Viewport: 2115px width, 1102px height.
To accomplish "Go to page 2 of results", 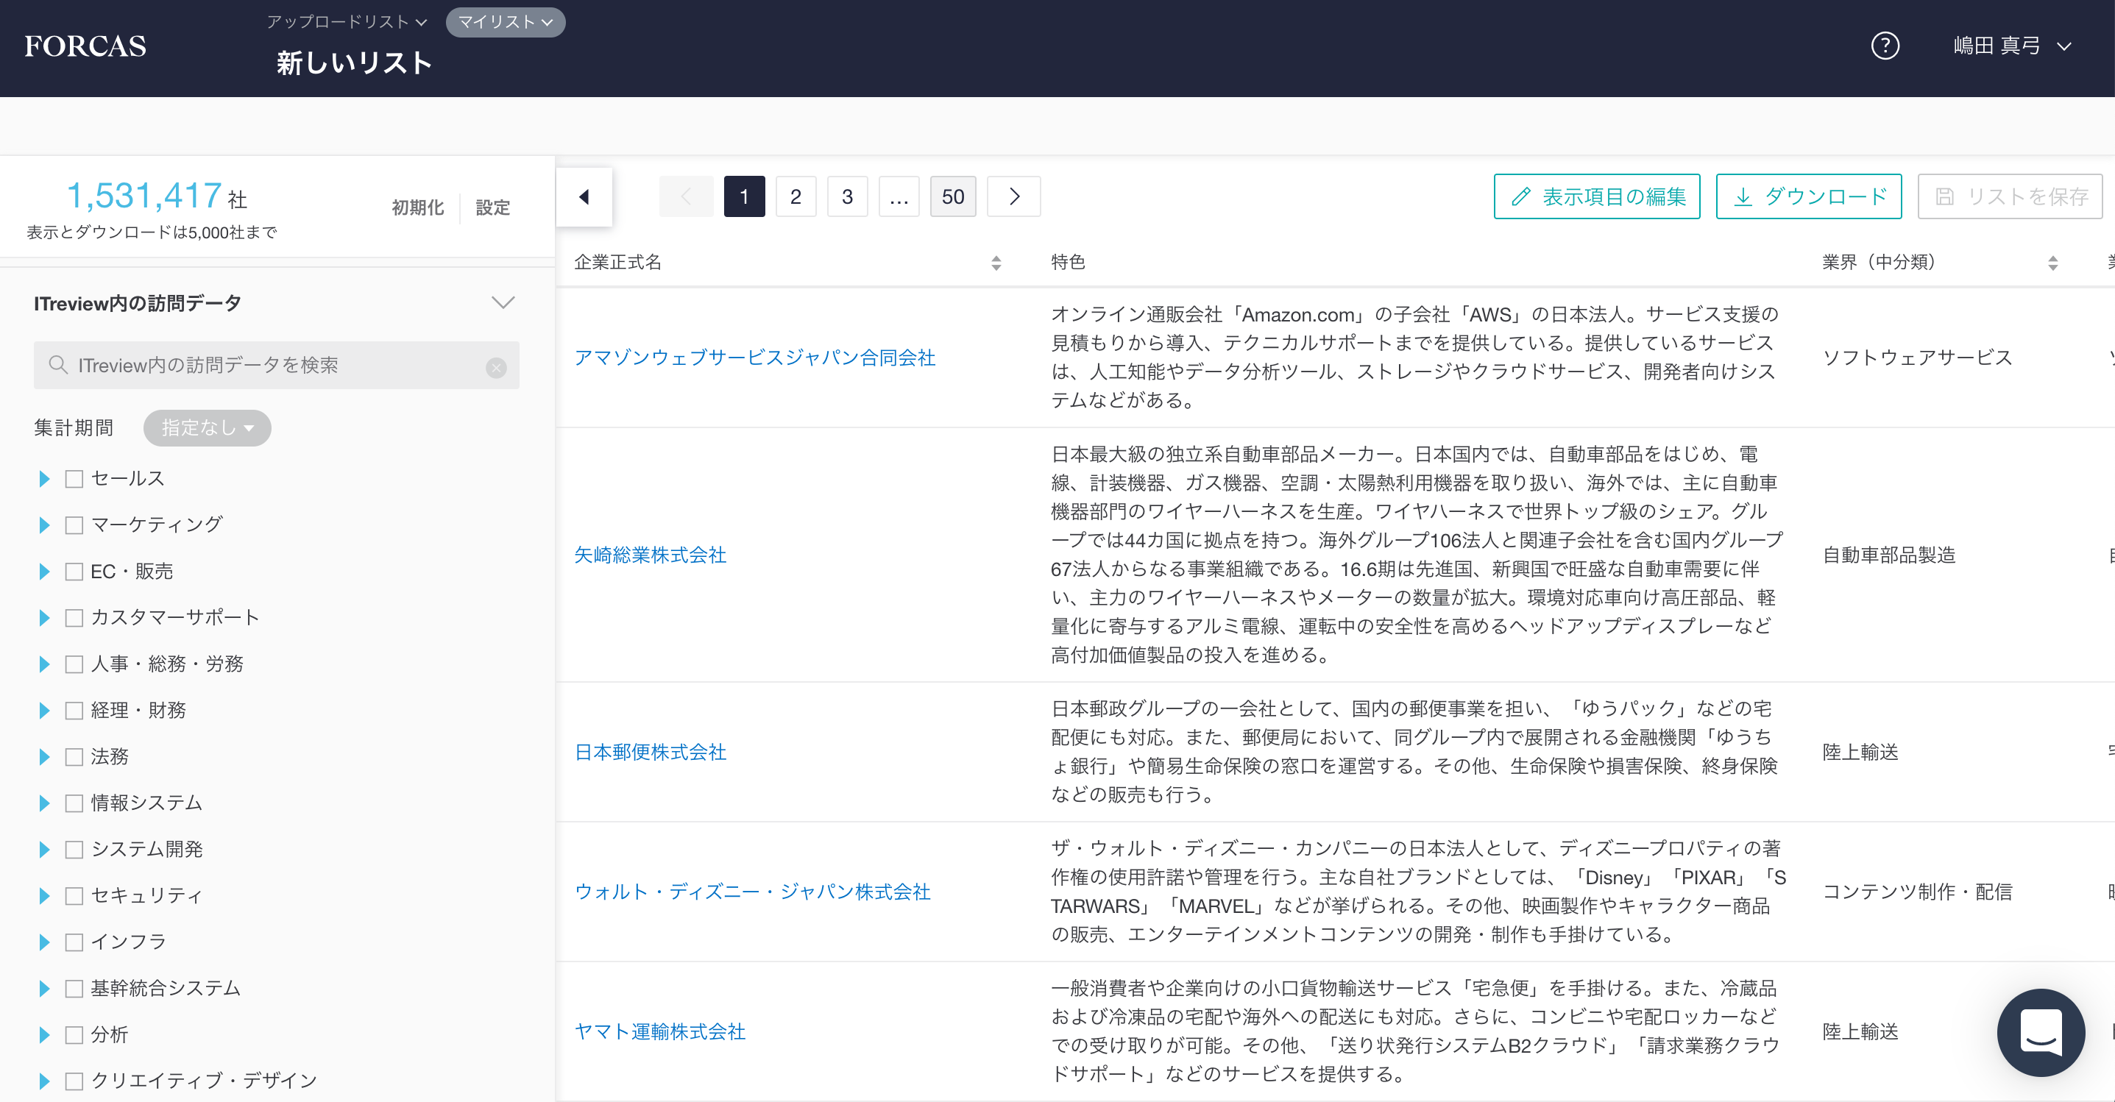I will point(795,196).
